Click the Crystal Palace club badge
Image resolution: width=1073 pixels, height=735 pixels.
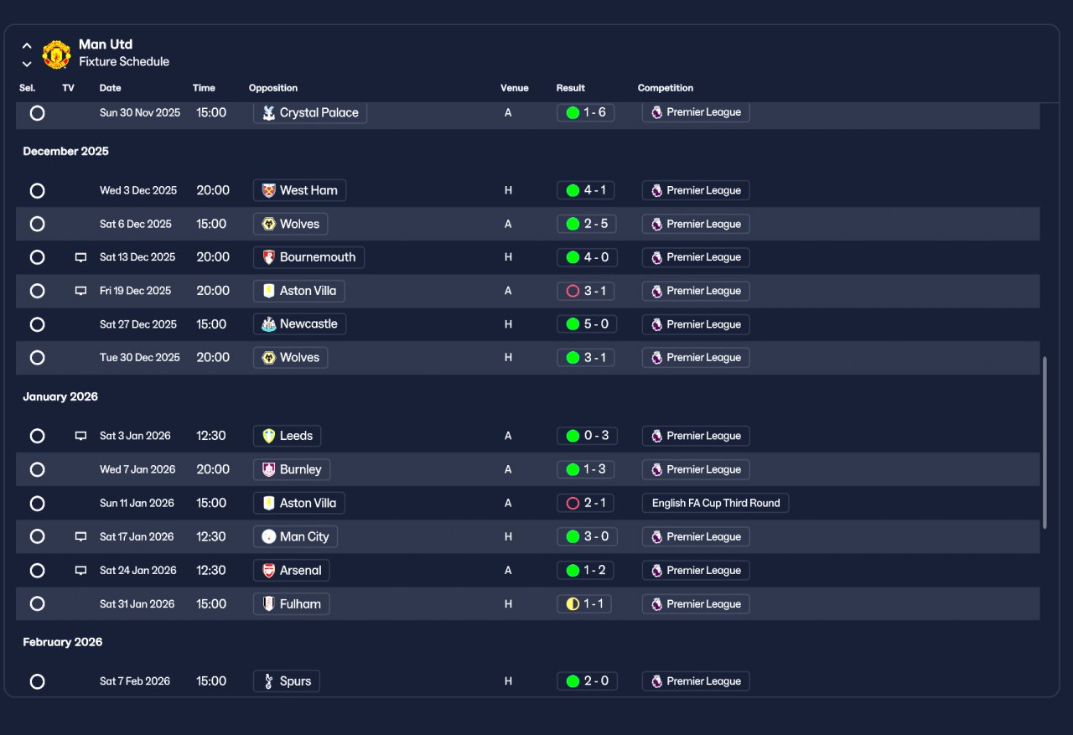pos(268,112)
